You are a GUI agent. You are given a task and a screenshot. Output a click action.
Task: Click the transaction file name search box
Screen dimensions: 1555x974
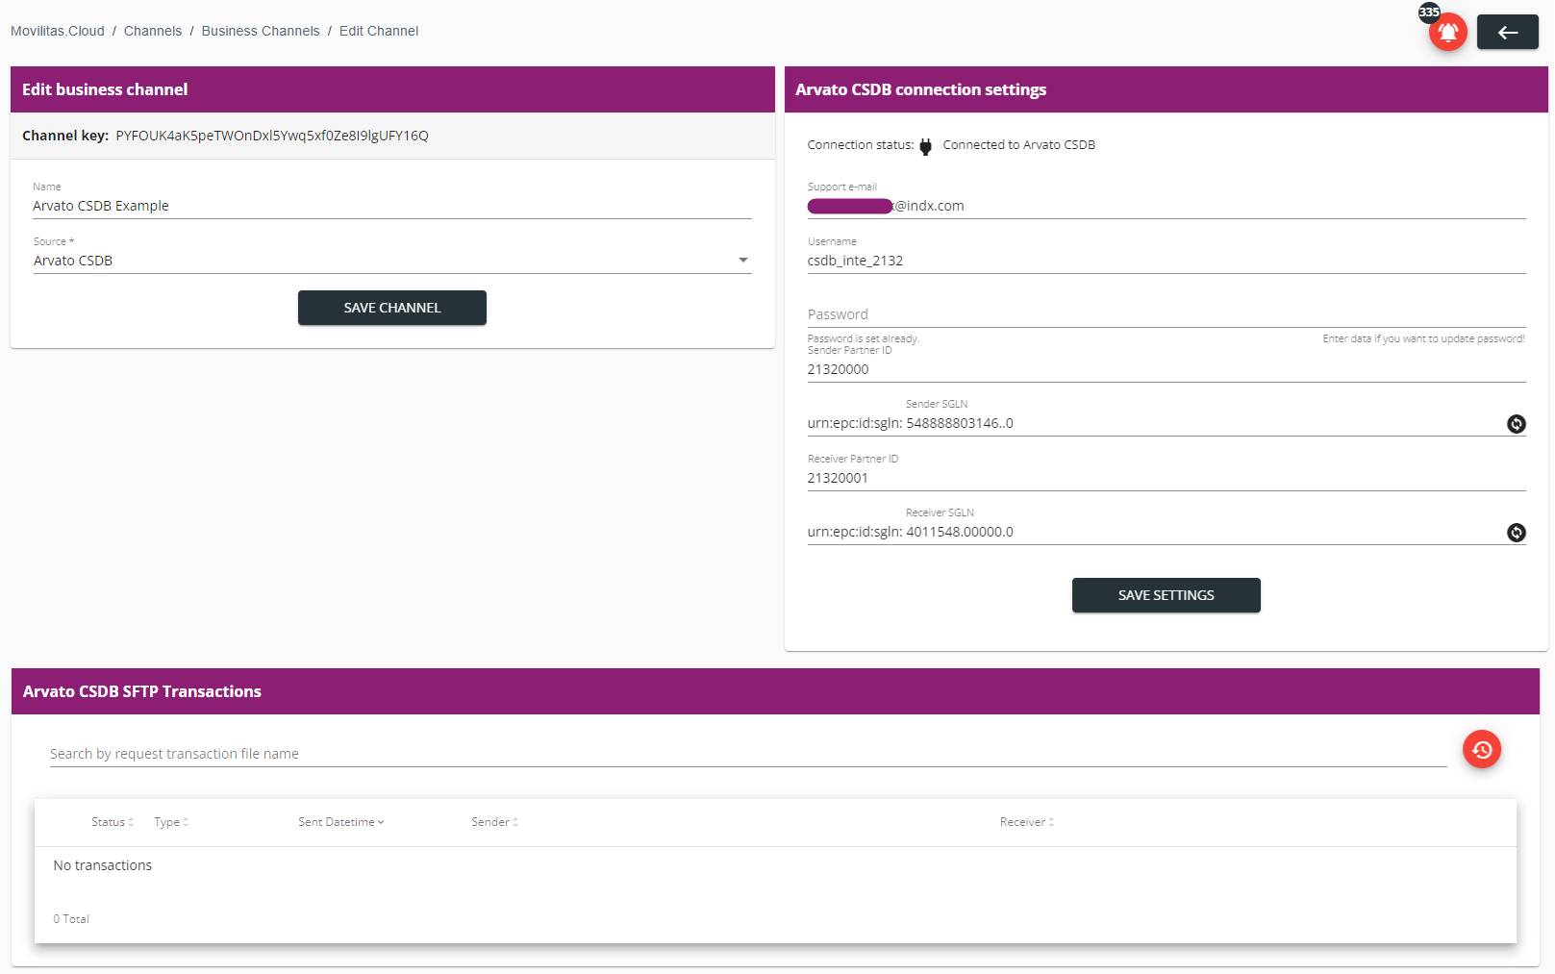748,754
